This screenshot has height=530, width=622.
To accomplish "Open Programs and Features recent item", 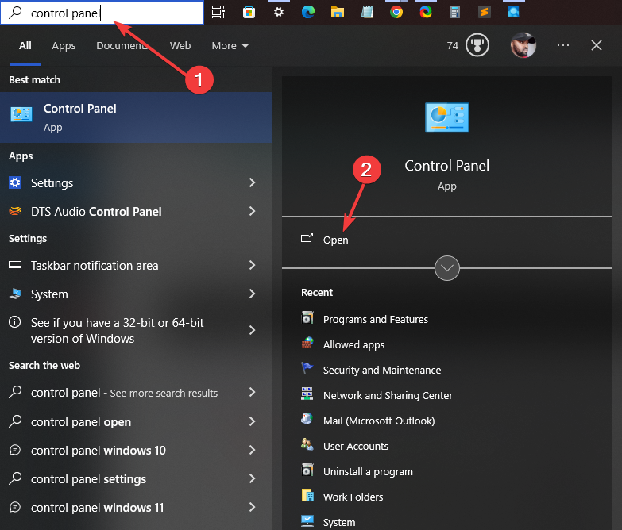I will (375, 319).
